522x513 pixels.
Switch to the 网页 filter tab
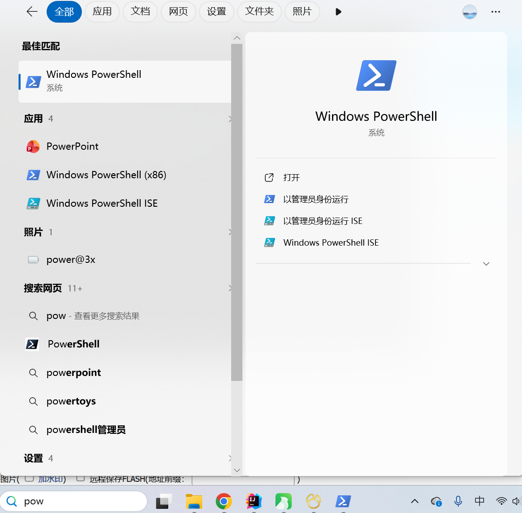tap(178, 12)
